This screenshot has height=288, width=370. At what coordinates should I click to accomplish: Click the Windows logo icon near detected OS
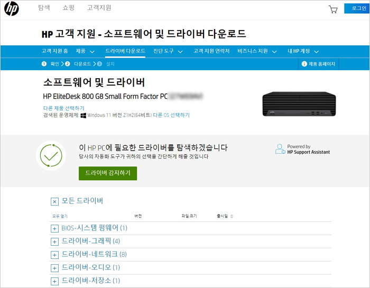click(84, 115)
